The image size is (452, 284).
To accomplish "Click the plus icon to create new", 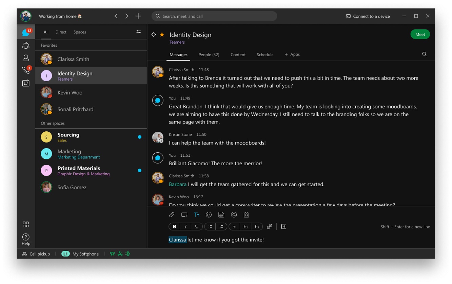I will (138, 16).
